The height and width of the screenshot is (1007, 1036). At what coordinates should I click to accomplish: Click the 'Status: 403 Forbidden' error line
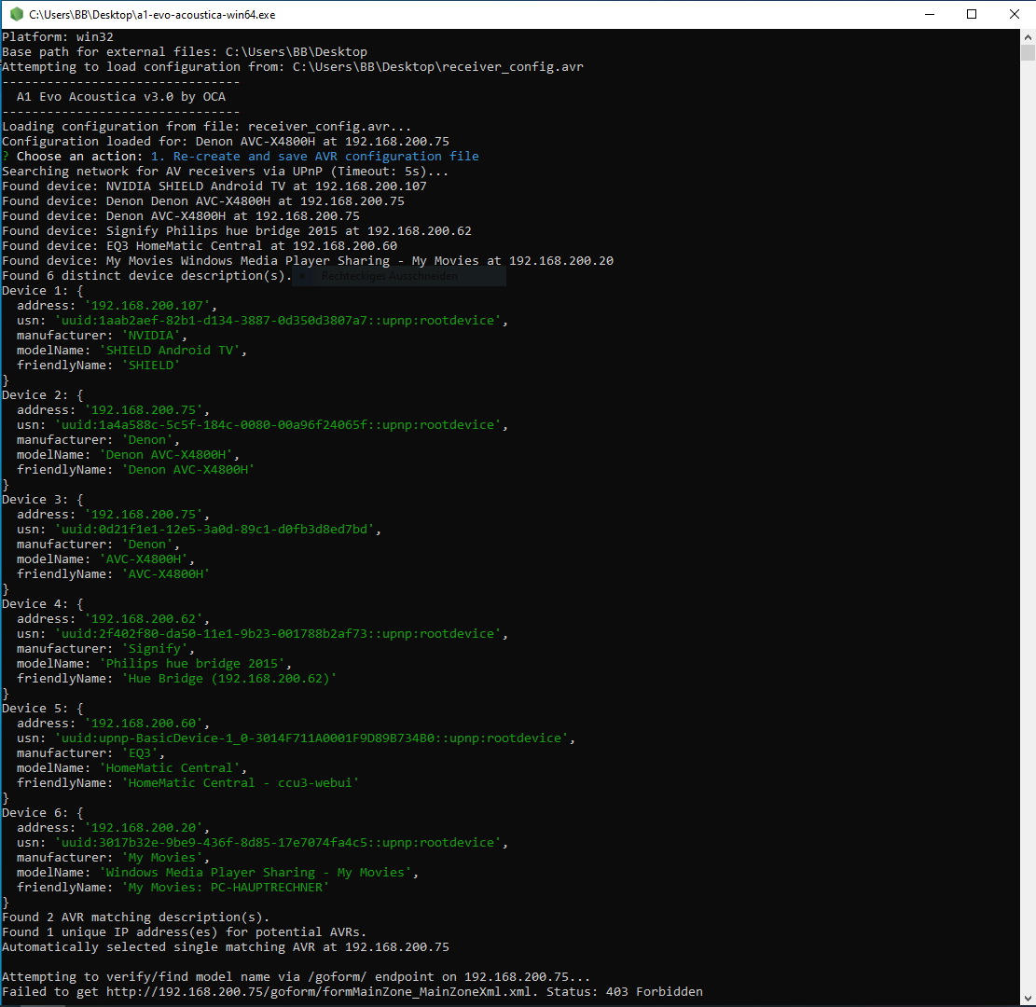click(352, 992)
